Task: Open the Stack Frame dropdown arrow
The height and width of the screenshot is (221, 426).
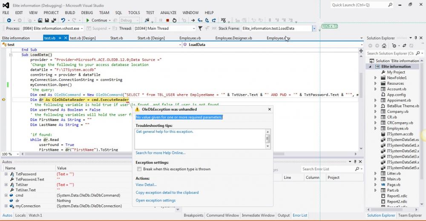Action: [314, 28]
